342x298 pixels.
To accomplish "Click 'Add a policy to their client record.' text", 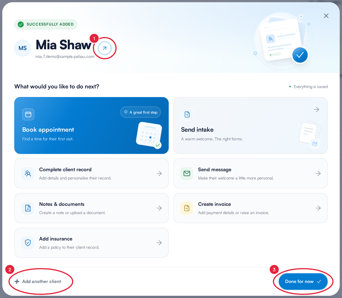I will 69,247.
